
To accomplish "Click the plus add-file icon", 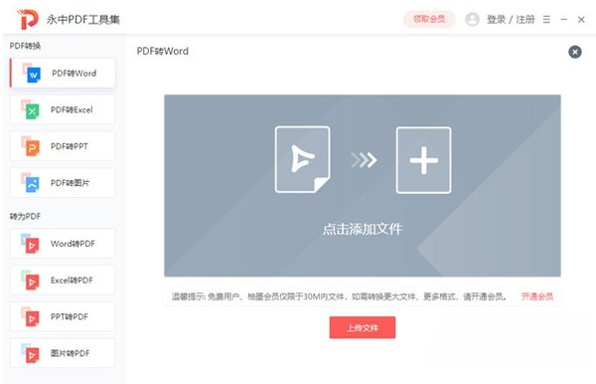I will pos(424,160).
